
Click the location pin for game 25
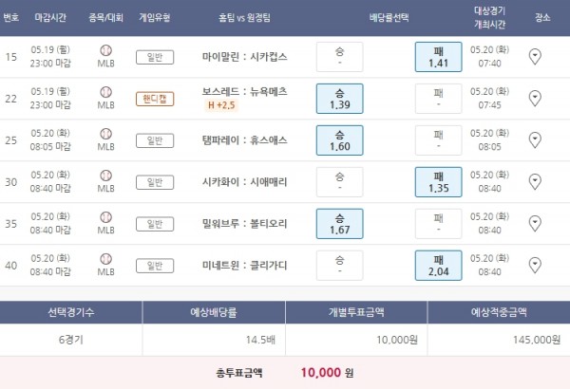[535, 140]
